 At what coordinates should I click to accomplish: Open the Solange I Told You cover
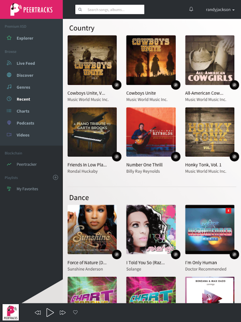(151, 229)
